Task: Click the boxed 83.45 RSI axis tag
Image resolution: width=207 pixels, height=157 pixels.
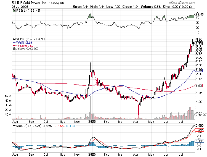Action: point(200,14)
